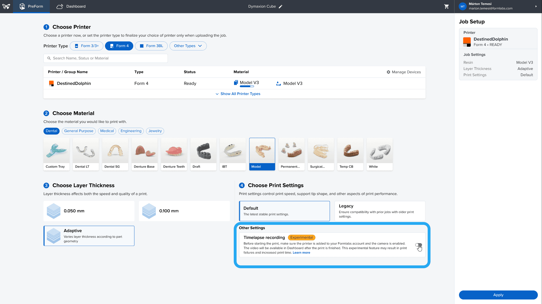This screenshot has height=304, width=542.
Task: Click Layer Thickness Adaptive value in Job Settings
Action: point(525,69)
